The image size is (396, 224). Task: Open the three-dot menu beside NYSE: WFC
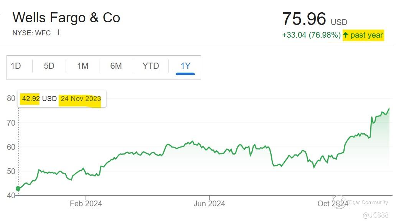point(58,32)
